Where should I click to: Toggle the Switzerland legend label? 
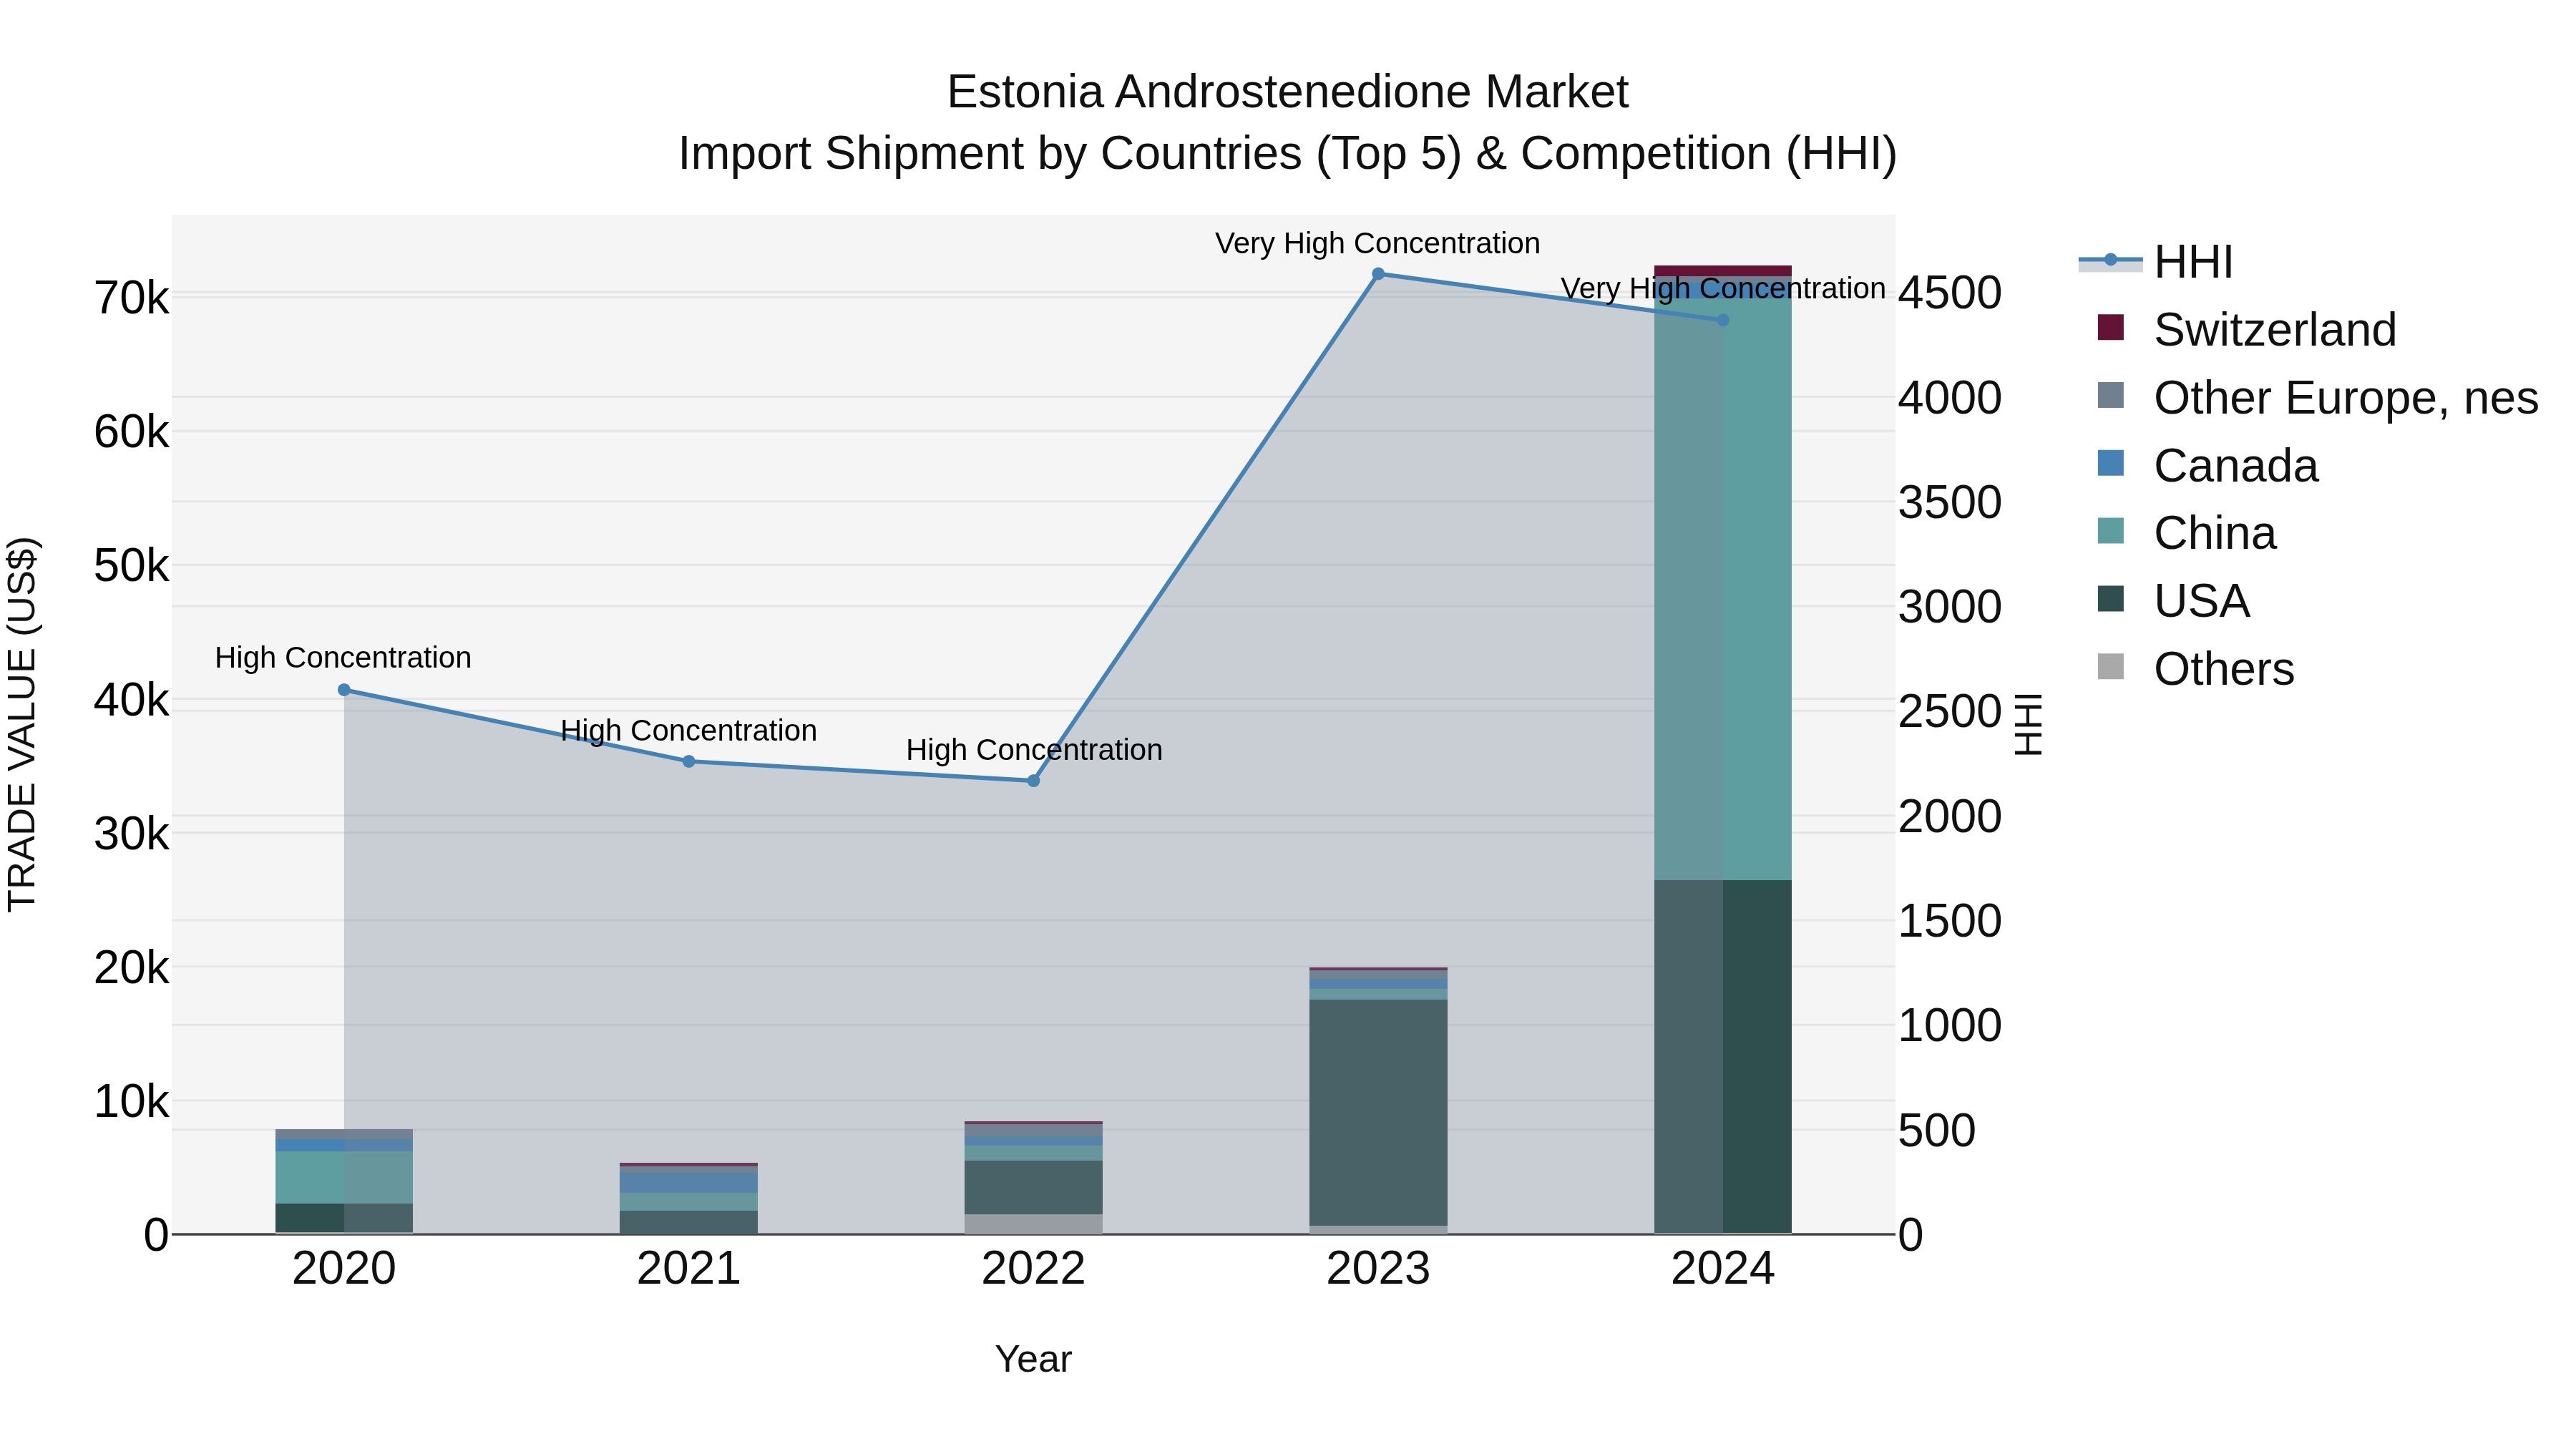[2275, 330]
